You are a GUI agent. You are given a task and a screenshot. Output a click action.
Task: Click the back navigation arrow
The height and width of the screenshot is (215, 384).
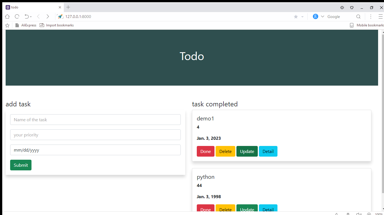click(38, 17)
